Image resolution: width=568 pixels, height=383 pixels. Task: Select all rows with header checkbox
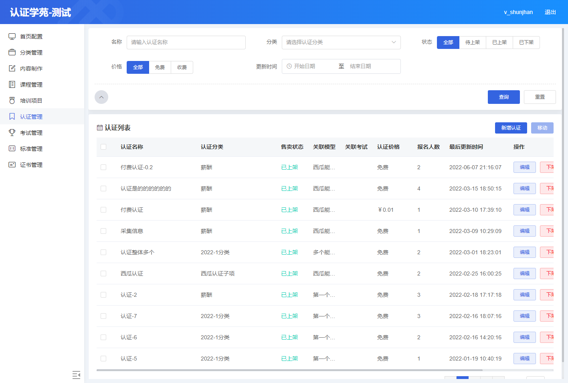103,147
